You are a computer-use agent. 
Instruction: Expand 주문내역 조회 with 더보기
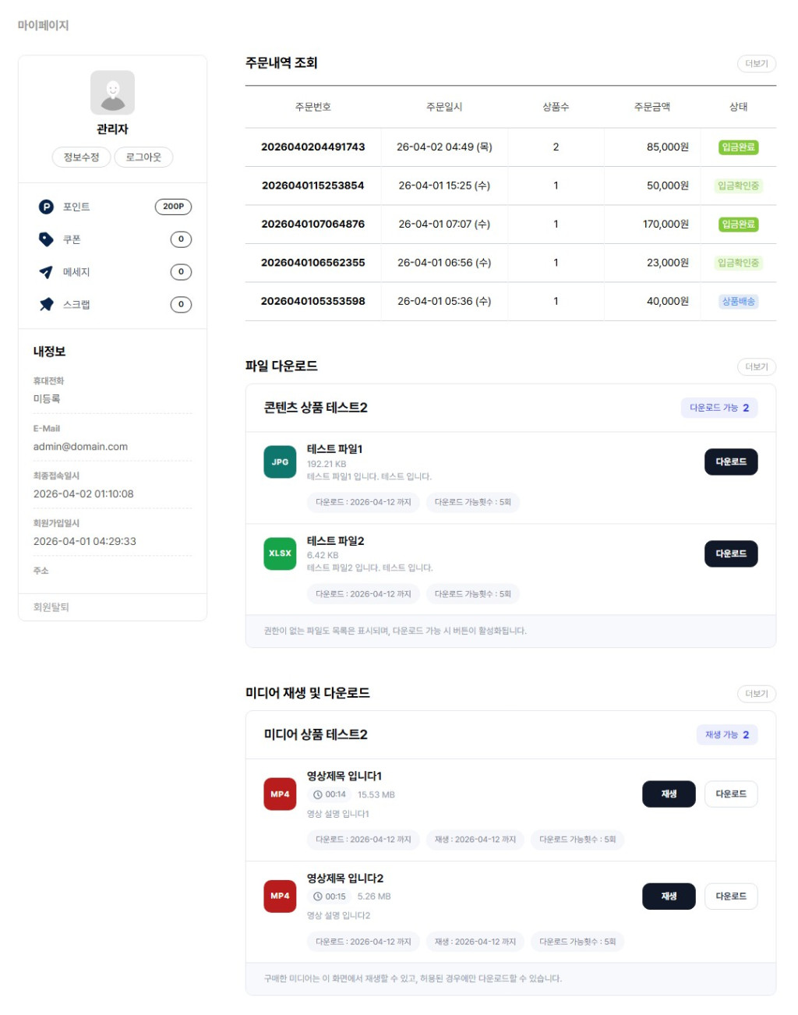756,64
